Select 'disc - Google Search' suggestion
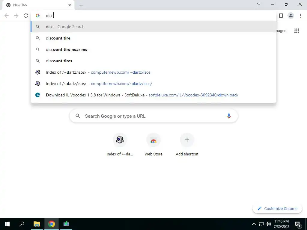 153,27
